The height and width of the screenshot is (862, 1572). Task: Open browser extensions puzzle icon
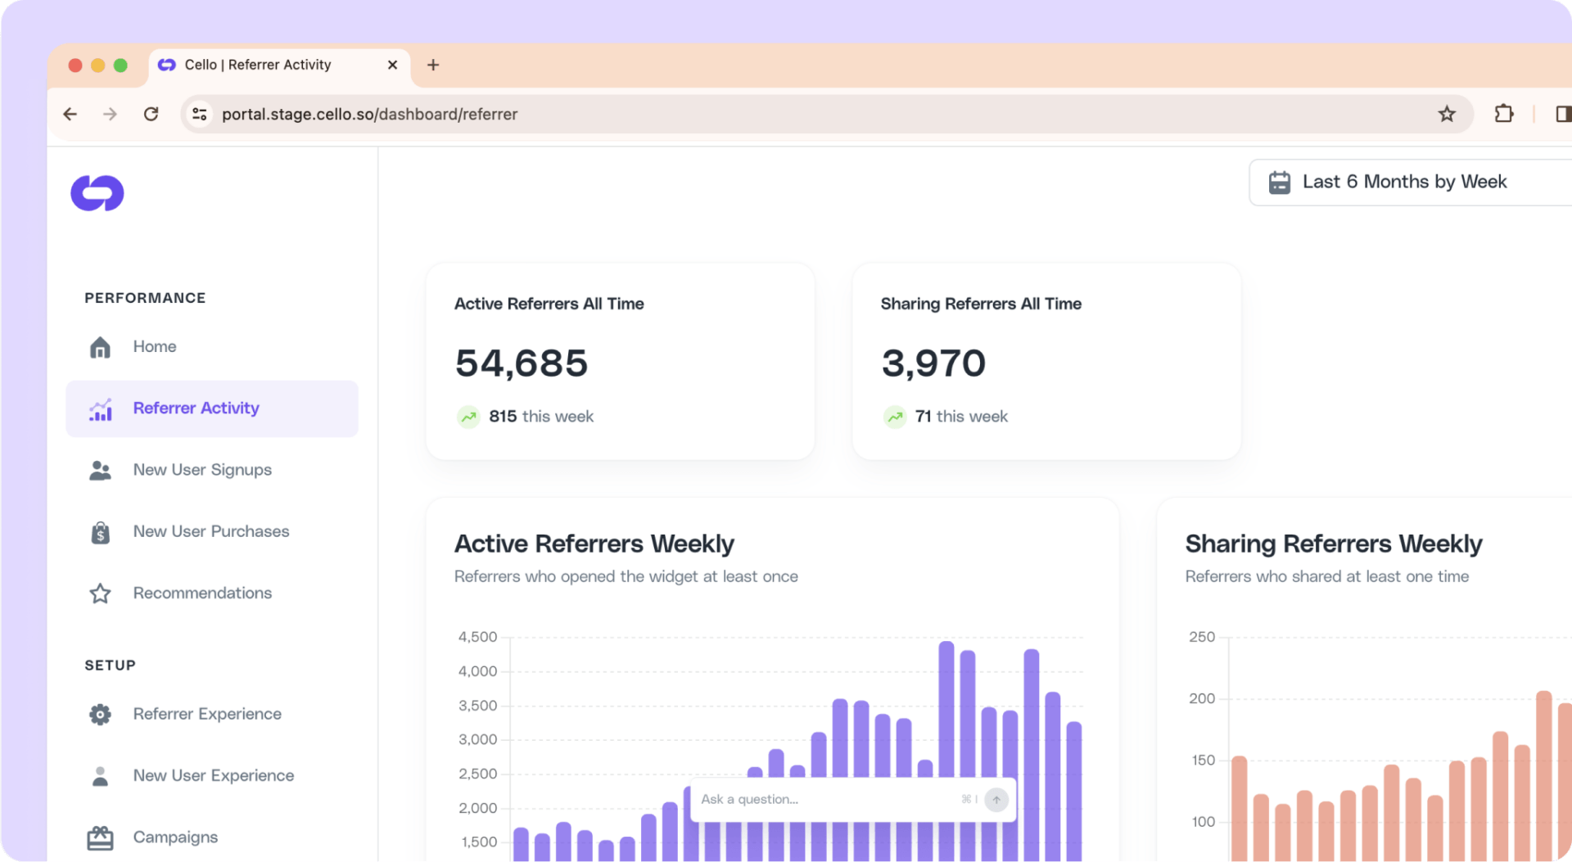click(1503, 114)
